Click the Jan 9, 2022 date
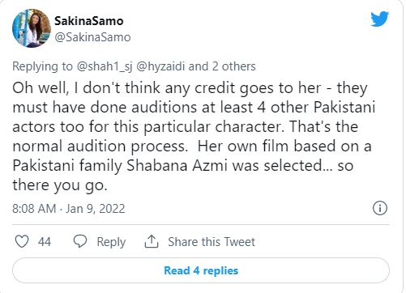The image size is (406, 293). click(96, 209)
